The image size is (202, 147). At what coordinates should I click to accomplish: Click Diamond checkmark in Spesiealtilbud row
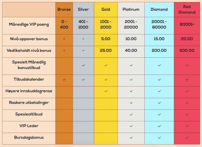159,114
